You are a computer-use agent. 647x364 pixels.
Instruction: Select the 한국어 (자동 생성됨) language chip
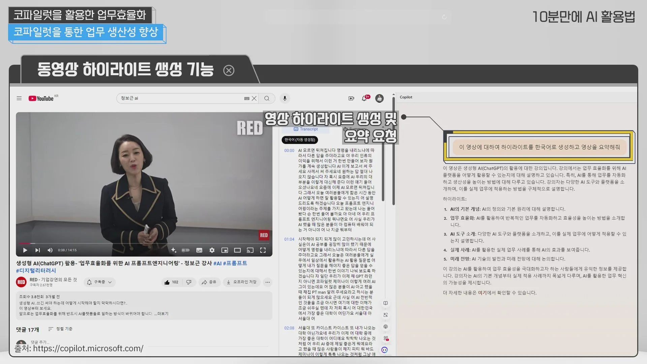coord(300,140)
